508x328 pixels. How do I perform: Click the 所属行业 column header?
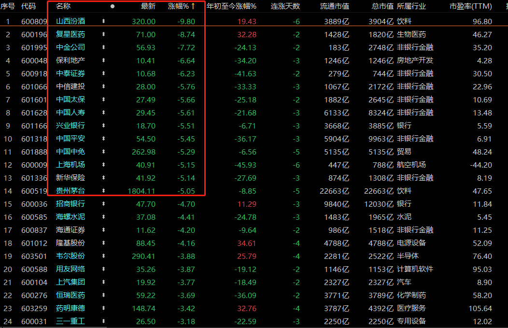click(x=411, y=6)
